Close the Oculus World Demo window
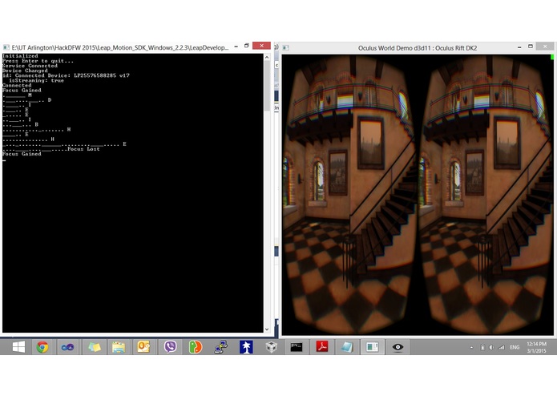The width and height of the screenshot is (557, 396). tap(545, 46)
